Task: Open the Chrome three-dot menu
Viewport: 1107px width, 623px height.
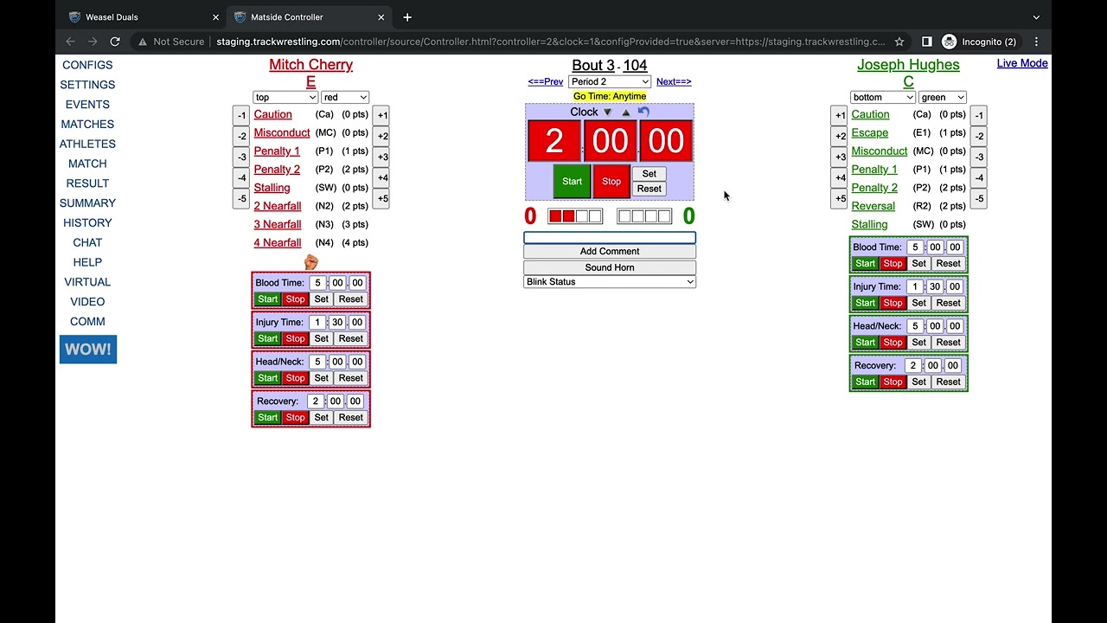Action: click(x=1036, y=42)
